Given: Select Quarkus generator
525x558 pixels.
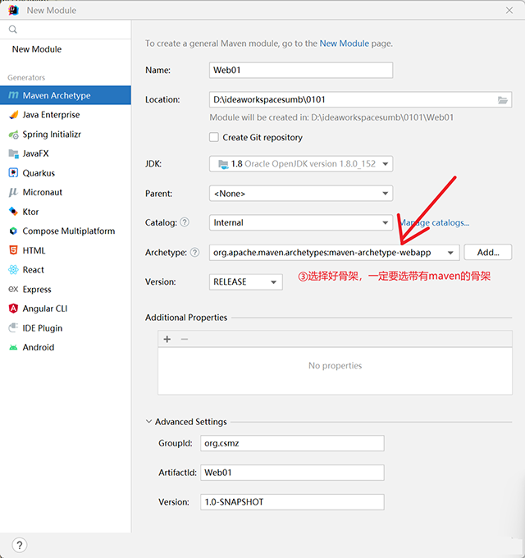Looking at the screenshot, I should (x=66, y=173).
